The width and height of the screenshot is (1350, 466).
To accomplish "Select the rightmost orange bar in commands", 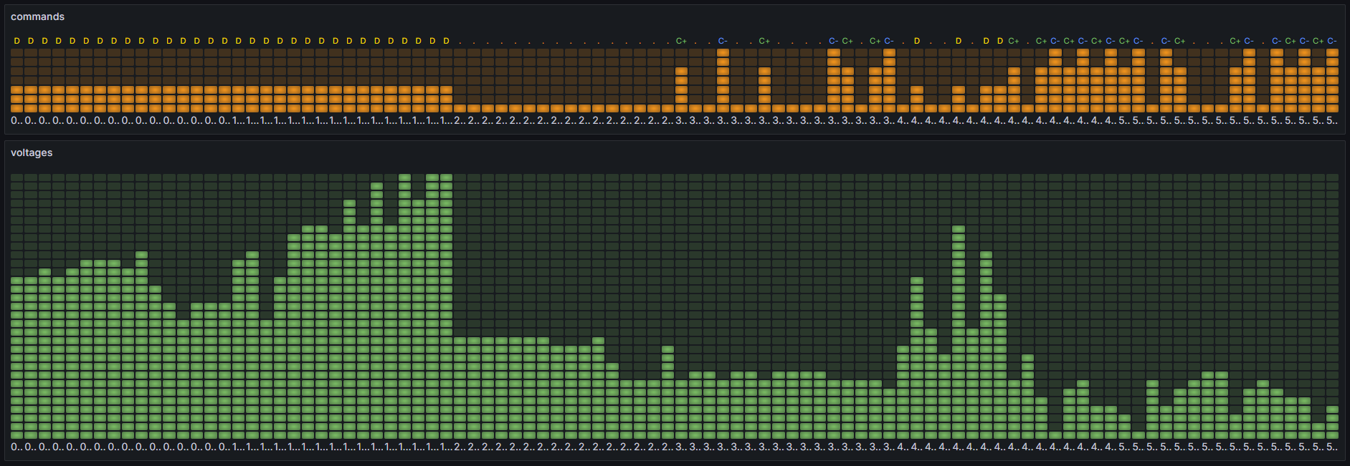I will [1332, 80].
